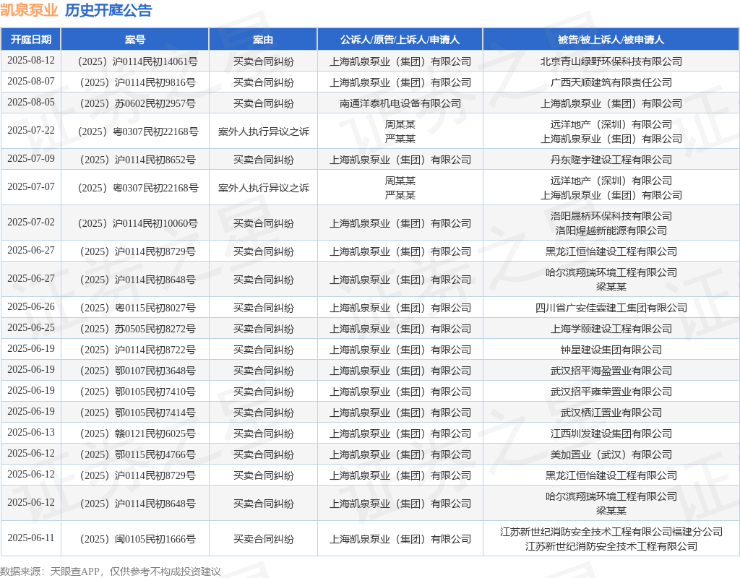Select defendant 美加置业（武汉）有限公司
Screen dimensions: 740x578
coord(611,454)
